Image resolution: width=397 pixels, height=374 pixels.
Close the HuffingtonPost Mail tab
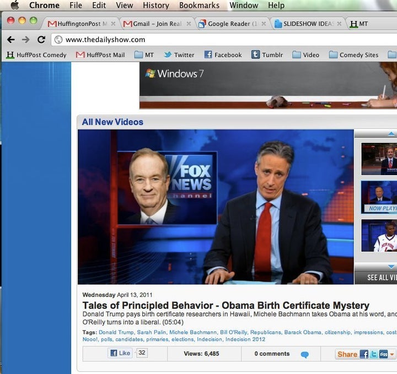tap(113, 24)
